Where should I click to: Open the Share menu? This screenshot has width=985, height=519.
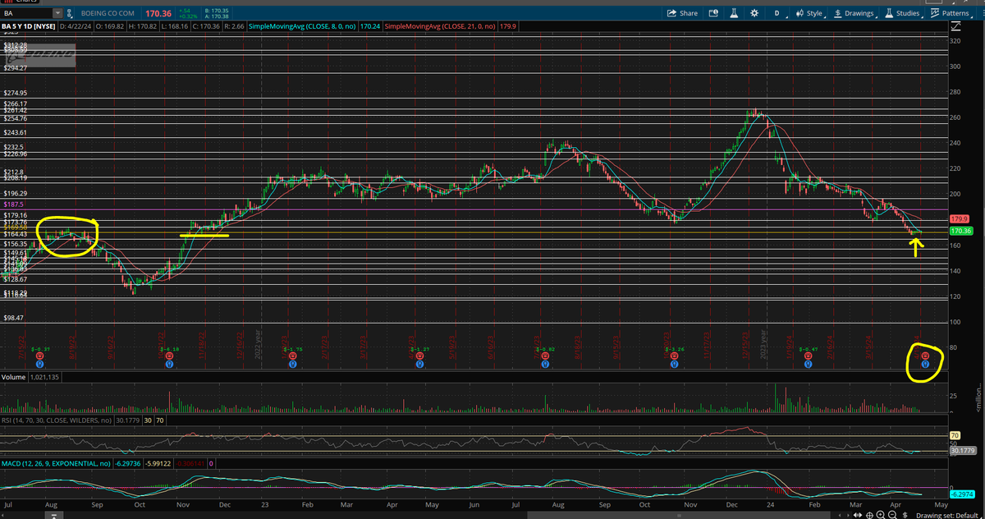point(683,13)
